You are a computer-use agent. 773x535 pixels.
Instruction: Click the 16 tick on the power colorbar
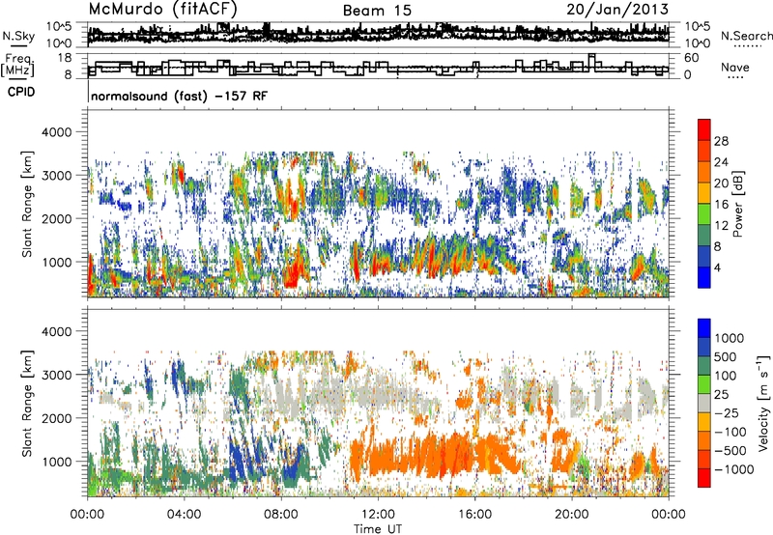(721, 205)
